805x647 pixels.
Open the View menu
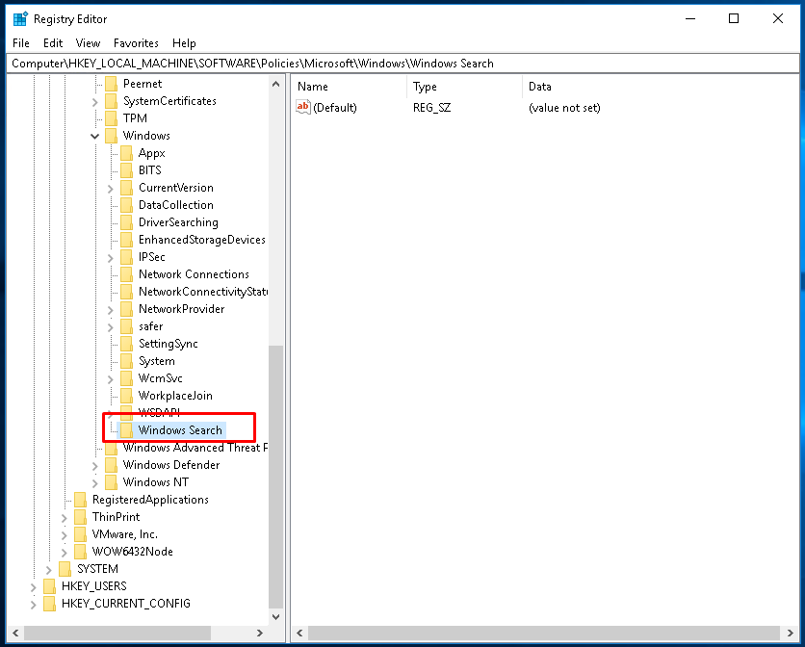[88, 43]
